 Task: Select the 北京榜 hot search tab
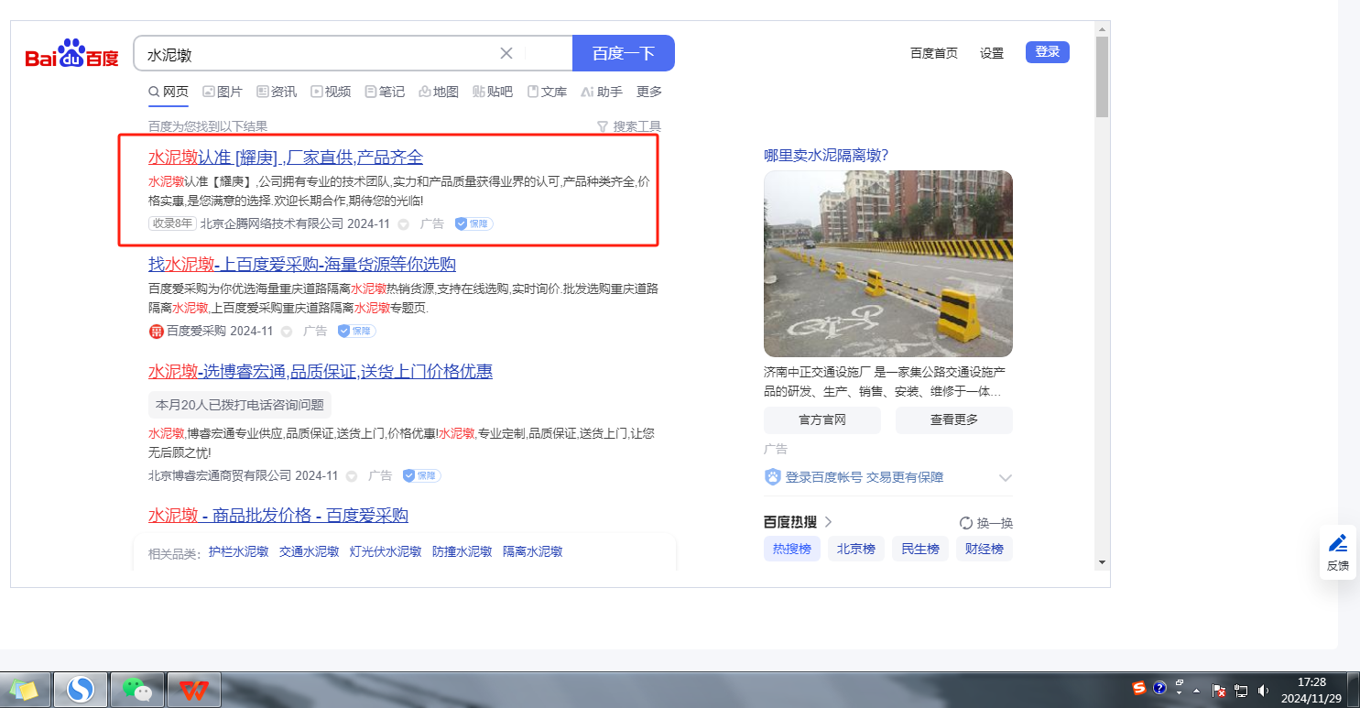click(x=855, y=549)
